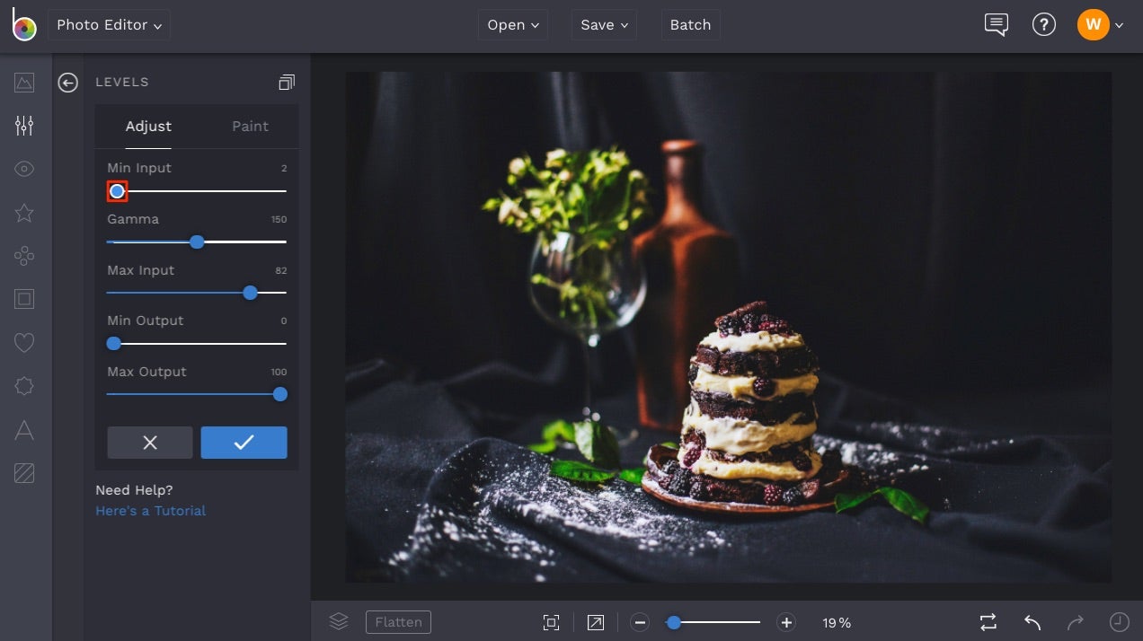Expand the Photo Editor app switcher
Screen dimensions: 1143x641
pyautogui.click(x=109, y=24)
